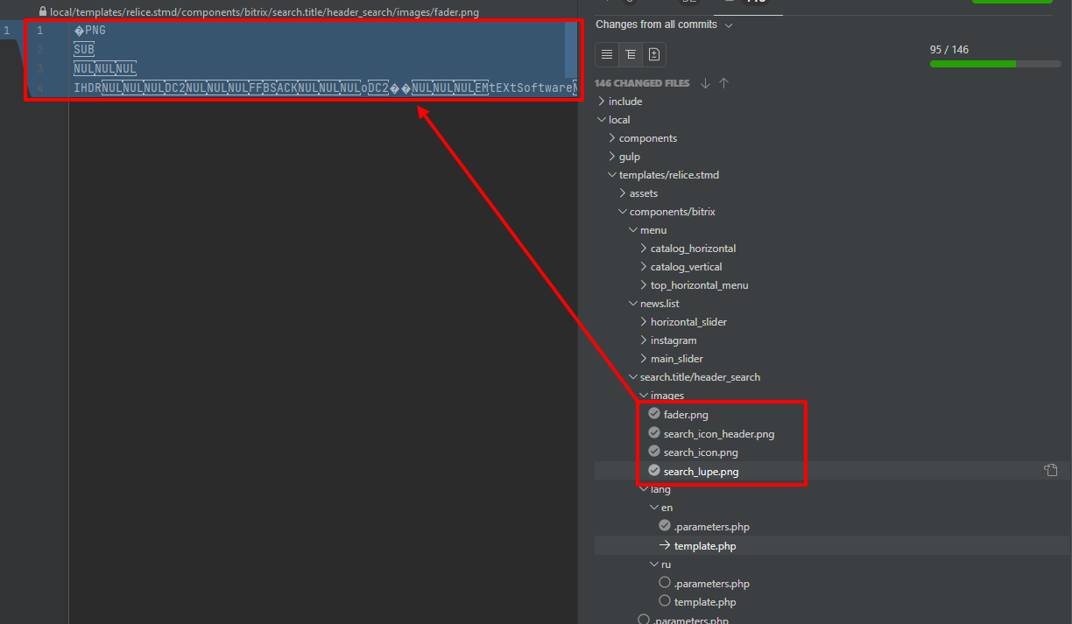1072x624 pixels.
Task: Toggle viewed checkmark for fader.png
Action: 654,414
